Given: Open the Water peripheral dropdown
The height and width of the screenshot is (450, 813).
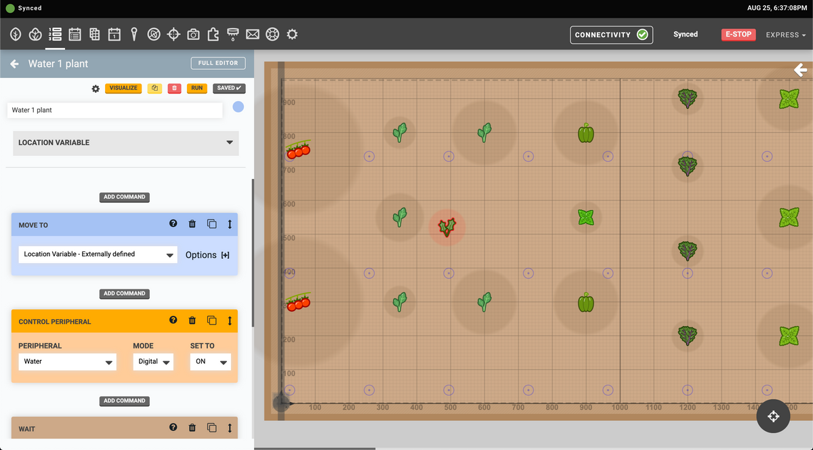Looking at the screenshot, I should (x=67, y=361).
